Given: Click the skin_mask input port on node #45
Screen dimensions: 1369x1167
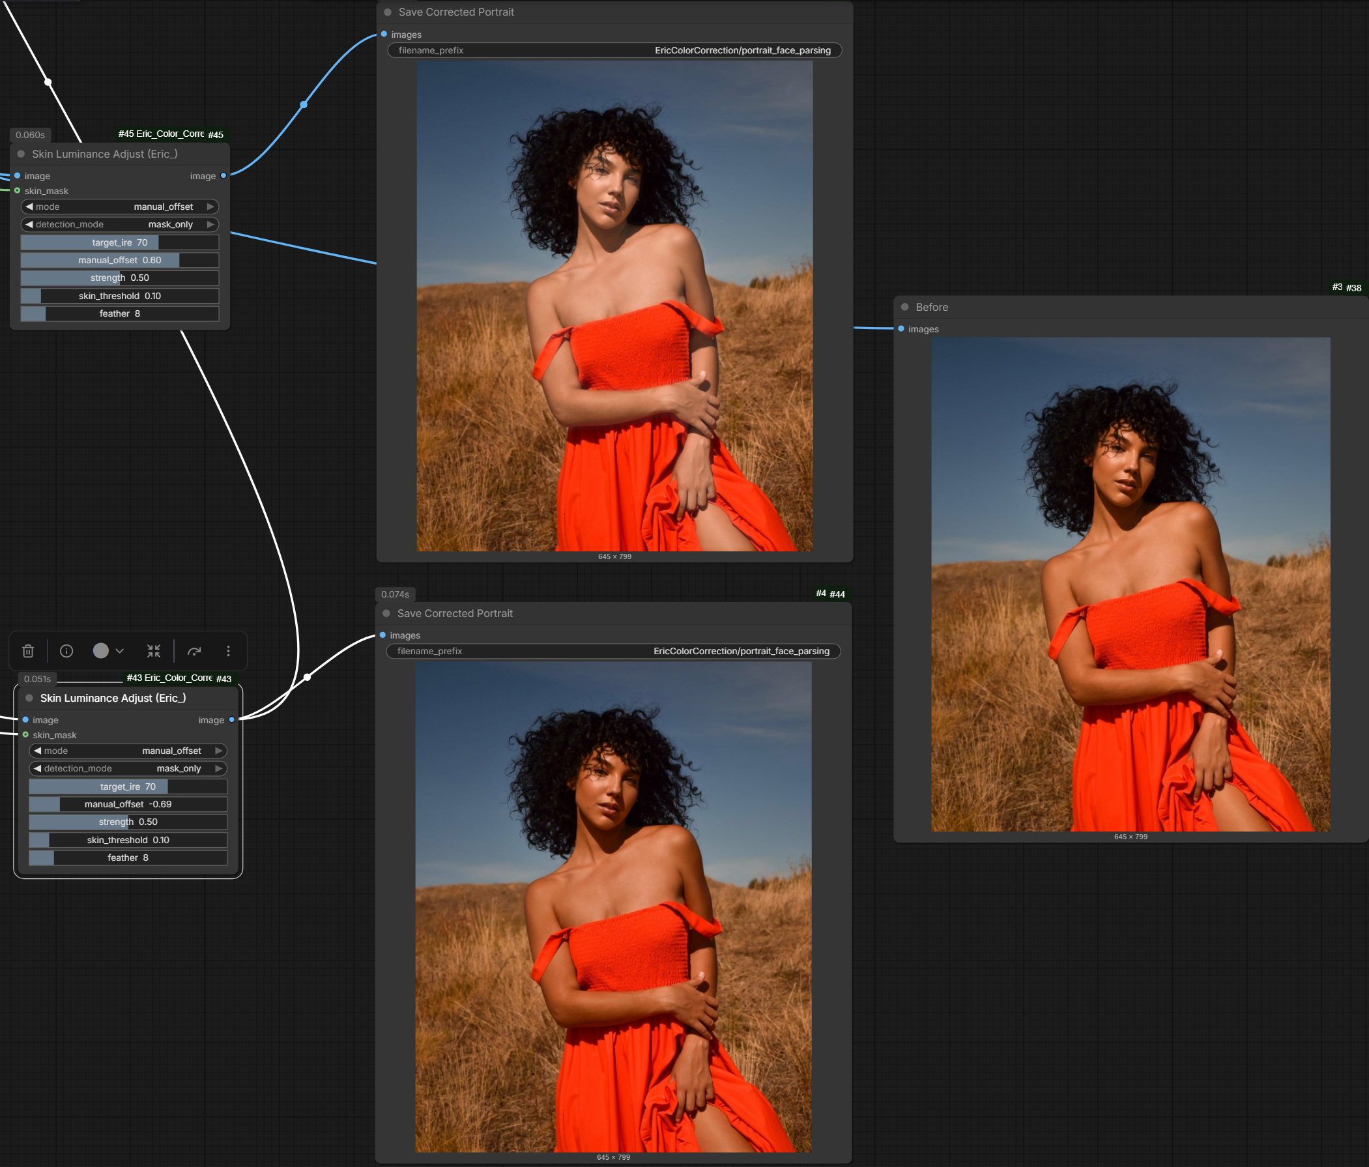Looking at the screenshot, I should 17,191.
